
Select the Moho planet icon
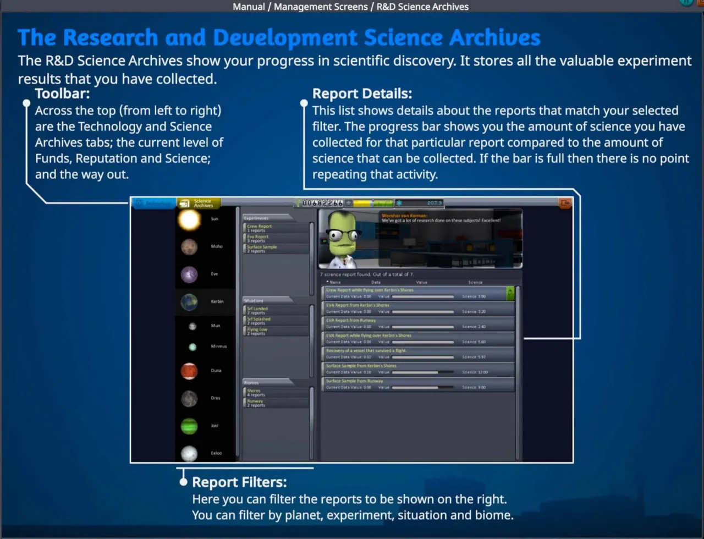pos(189,247)
